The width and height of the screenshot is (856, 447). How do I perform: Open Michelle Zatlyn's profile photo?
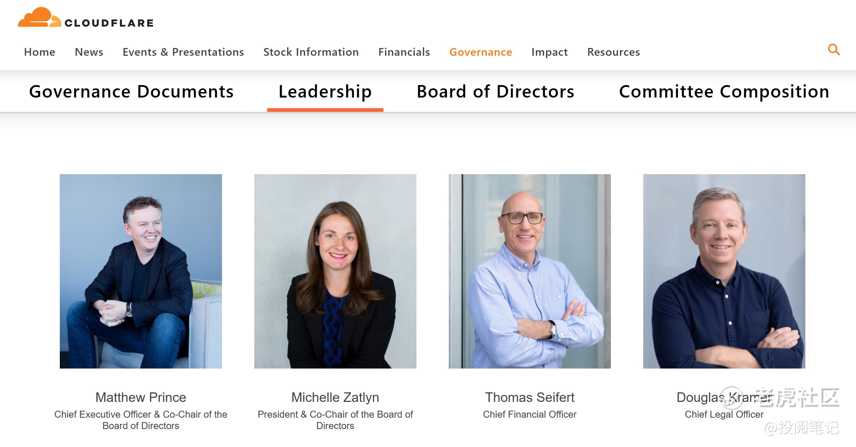tap(335, 271)
